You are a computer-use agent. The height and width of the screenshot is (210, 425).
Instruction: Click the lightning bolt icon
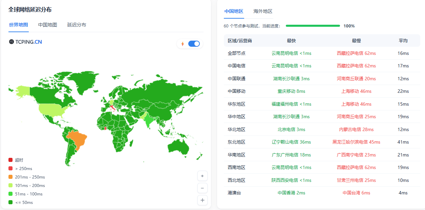point(183,44)
